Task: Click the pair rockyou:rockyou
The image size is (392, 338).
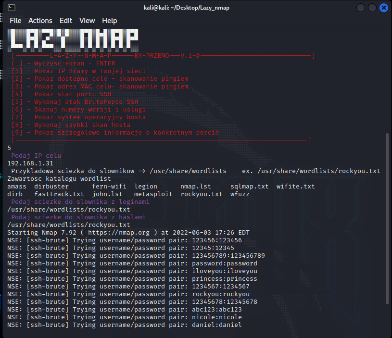Action: 221,294
